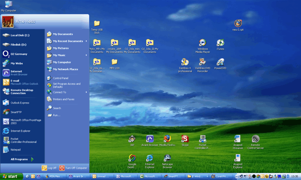Image resolution: width=301 pixels, height=180 pixels.
Task: Click the Log Off button
Action: pos(49,168)
